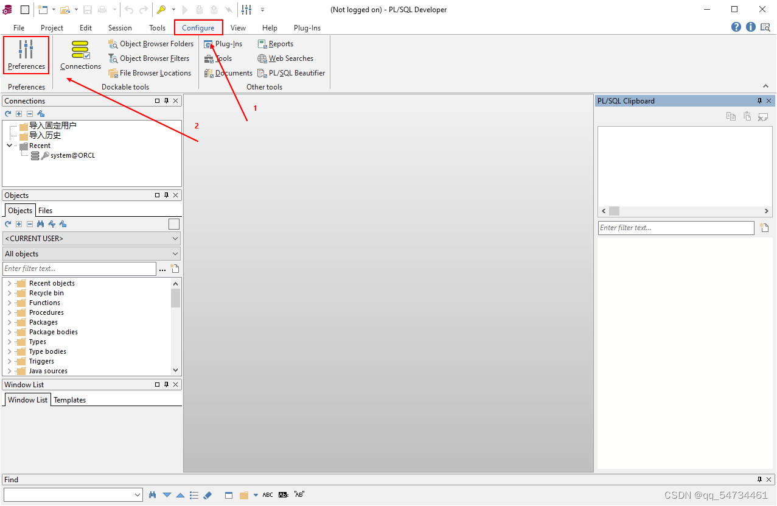Open the Plug-Ins ribbon tab
Viewport: 777px width, 506px height.
point(307,27)
